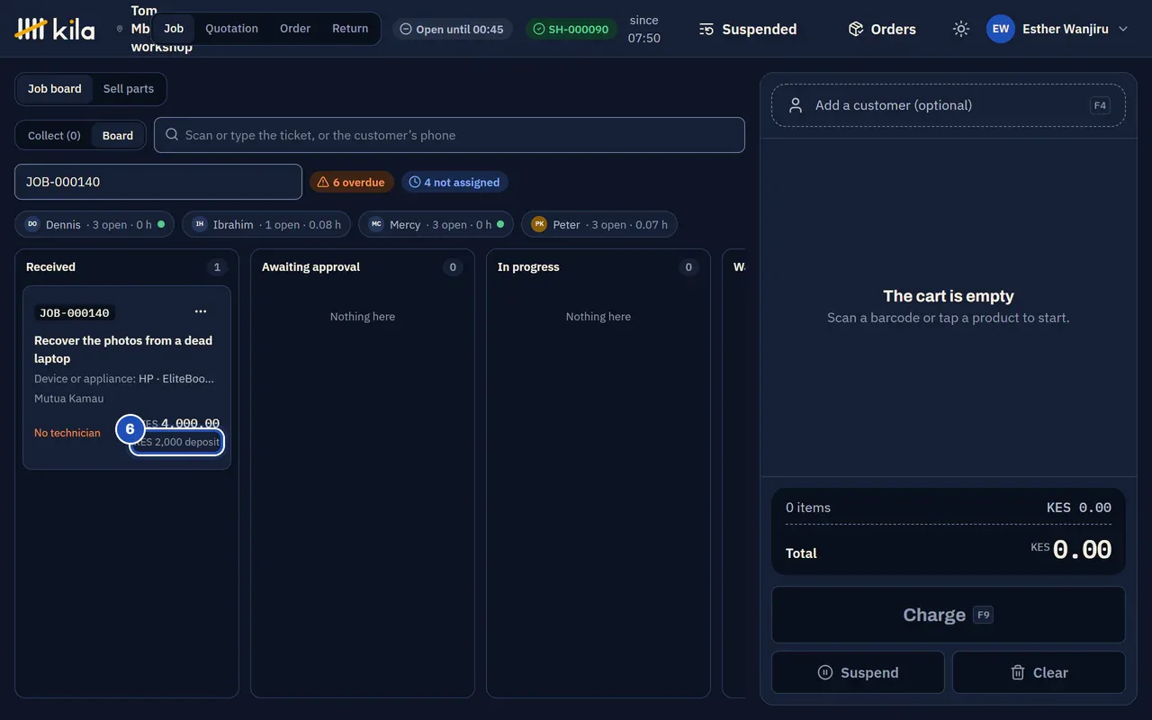1152x720 pixels.
Task: Click the In progress column header
Action: coord(528,267)
